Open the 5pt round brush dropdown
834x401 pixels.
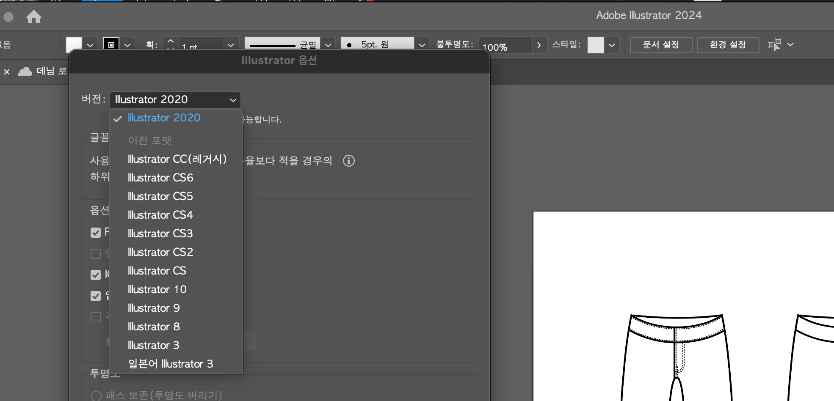pyautogui.click(x=422, y=45)
